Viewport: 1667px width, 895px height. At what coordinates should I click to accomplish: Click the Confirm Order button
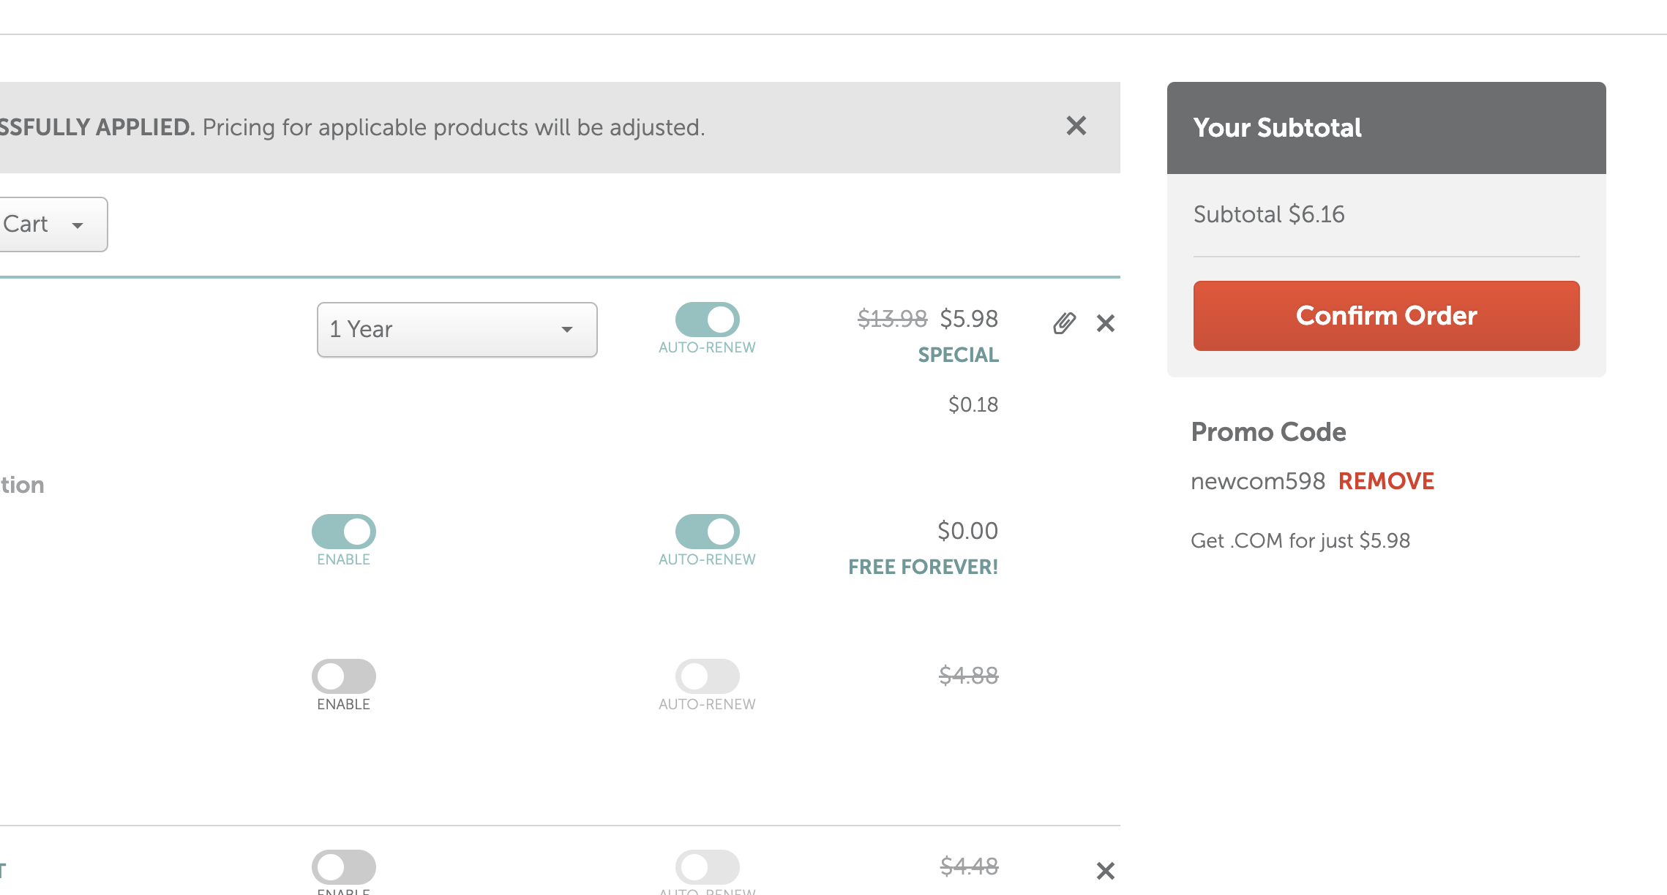pyautogui.click(x=1386, y=316)
